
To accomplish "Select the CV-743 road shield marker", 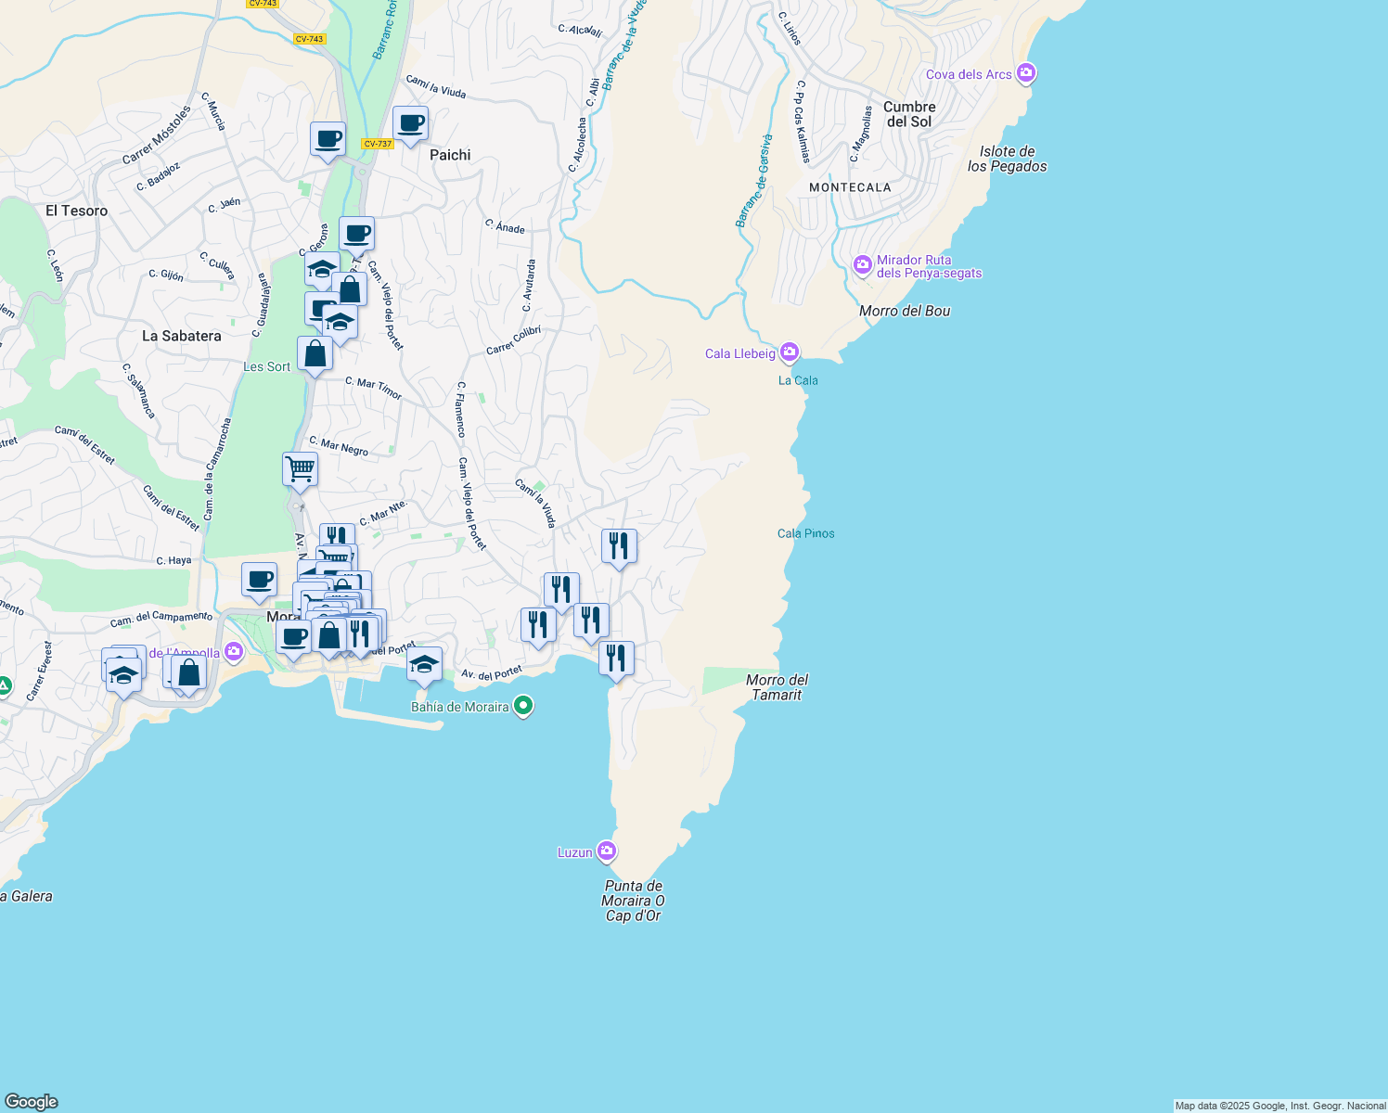I will click(x=308, y=38).
